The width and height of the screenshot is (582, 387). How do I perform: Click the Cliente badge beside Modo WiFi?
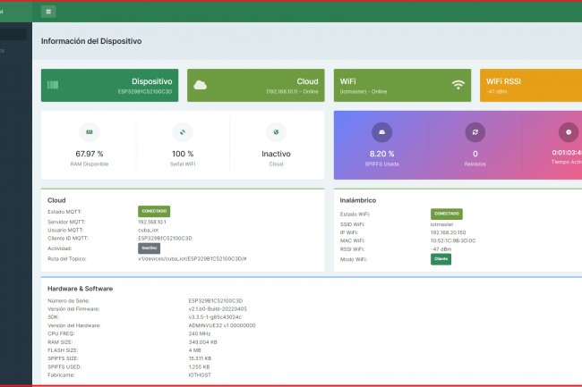click(441, 258)
